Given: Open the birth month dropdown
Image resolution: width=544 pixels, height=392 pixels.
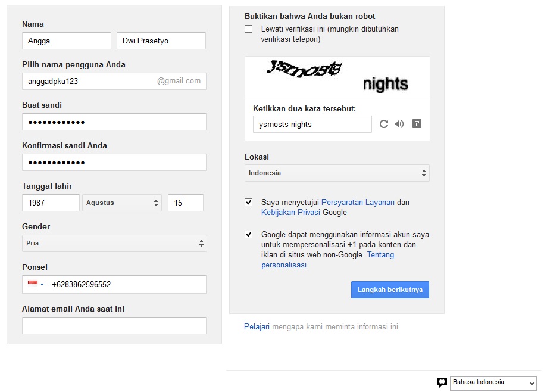Looking at the screenshot, I should pyautogui.click(x=123, y=203).
